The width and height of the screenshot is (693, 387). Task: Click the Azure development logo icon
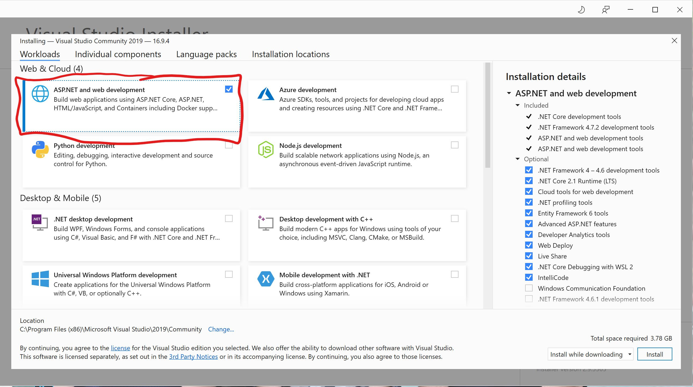[266, 94]
